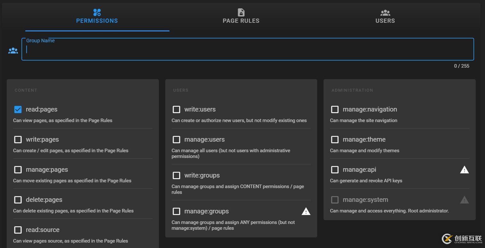Click the manage:api warning triangle
Viewport: 485px width, 248px height.
[464, 170]
